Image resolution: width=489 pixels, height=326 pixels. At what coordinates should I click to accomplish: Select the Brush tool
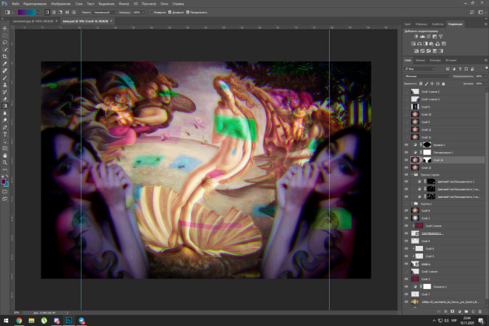point(4,78)
